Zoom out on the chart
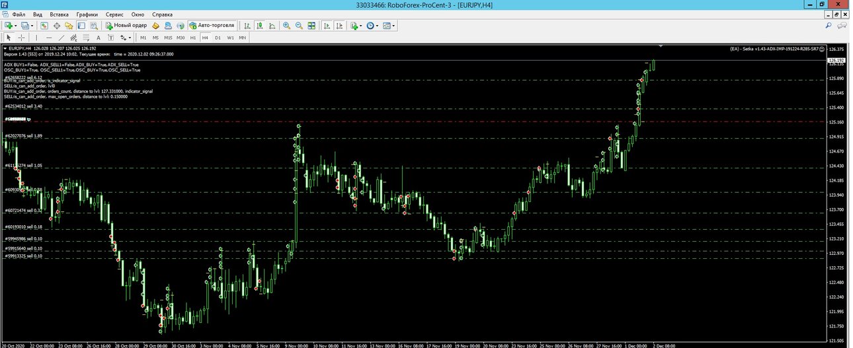 point(300,26)
